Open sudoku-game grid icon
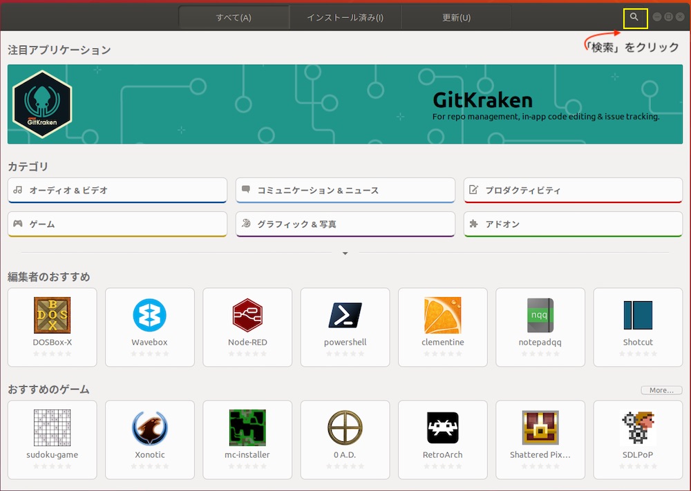The width and height of the screenshot is (691, 491). (x=52, y=427)
